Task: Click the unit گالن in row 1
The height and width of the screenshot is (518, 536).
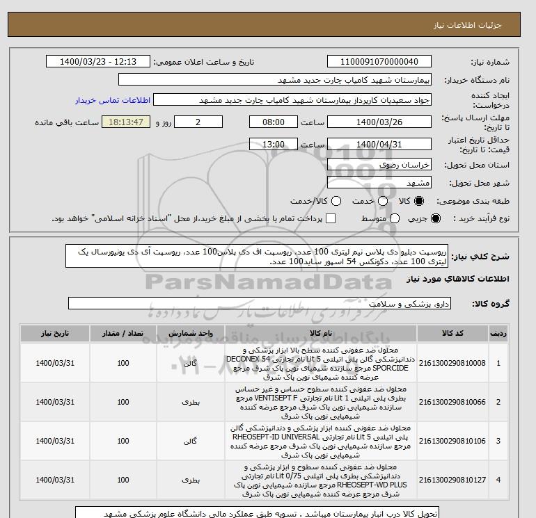Action: [x=191, y=364]
